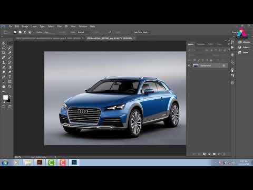Choose New Selection mode in options bar
The height and width of the screenshot is (190, 253).
pyautogui.click(x=15, y=32)
